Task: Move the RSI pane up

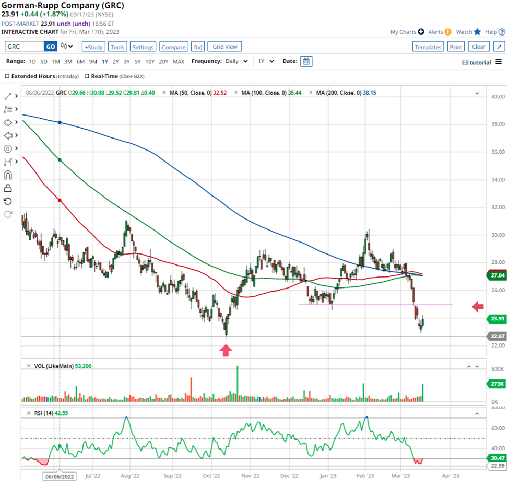Action: [x=477, y=413]
